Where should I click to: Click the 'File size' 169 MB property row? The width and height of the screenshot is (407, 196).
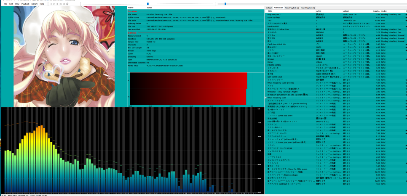(x=195, y=26)
